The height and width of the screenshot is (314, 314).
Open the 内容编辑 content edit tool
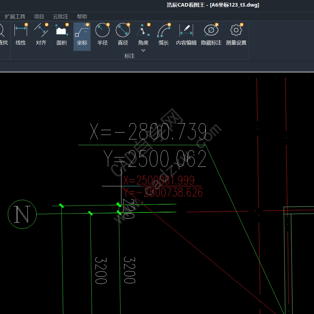point(186,35)
